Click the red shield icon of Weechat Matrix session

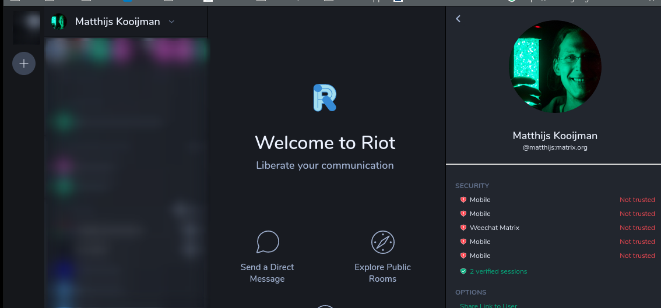tap(463, 228)
